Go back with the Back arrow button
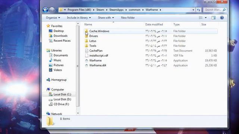This screenshot has height=134, width=239. [45, 10]
